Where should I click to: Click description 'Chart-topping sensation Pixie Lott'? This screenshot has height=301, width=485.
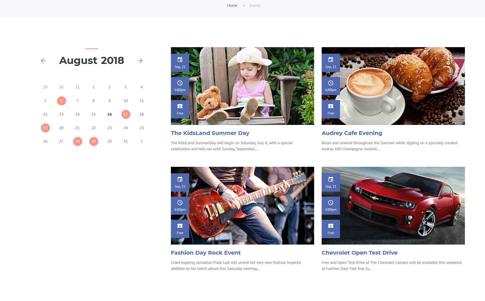[x=236, y=266]
